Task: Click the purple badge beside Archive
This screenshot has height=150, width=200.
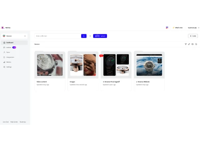Action: coord(14,48)
